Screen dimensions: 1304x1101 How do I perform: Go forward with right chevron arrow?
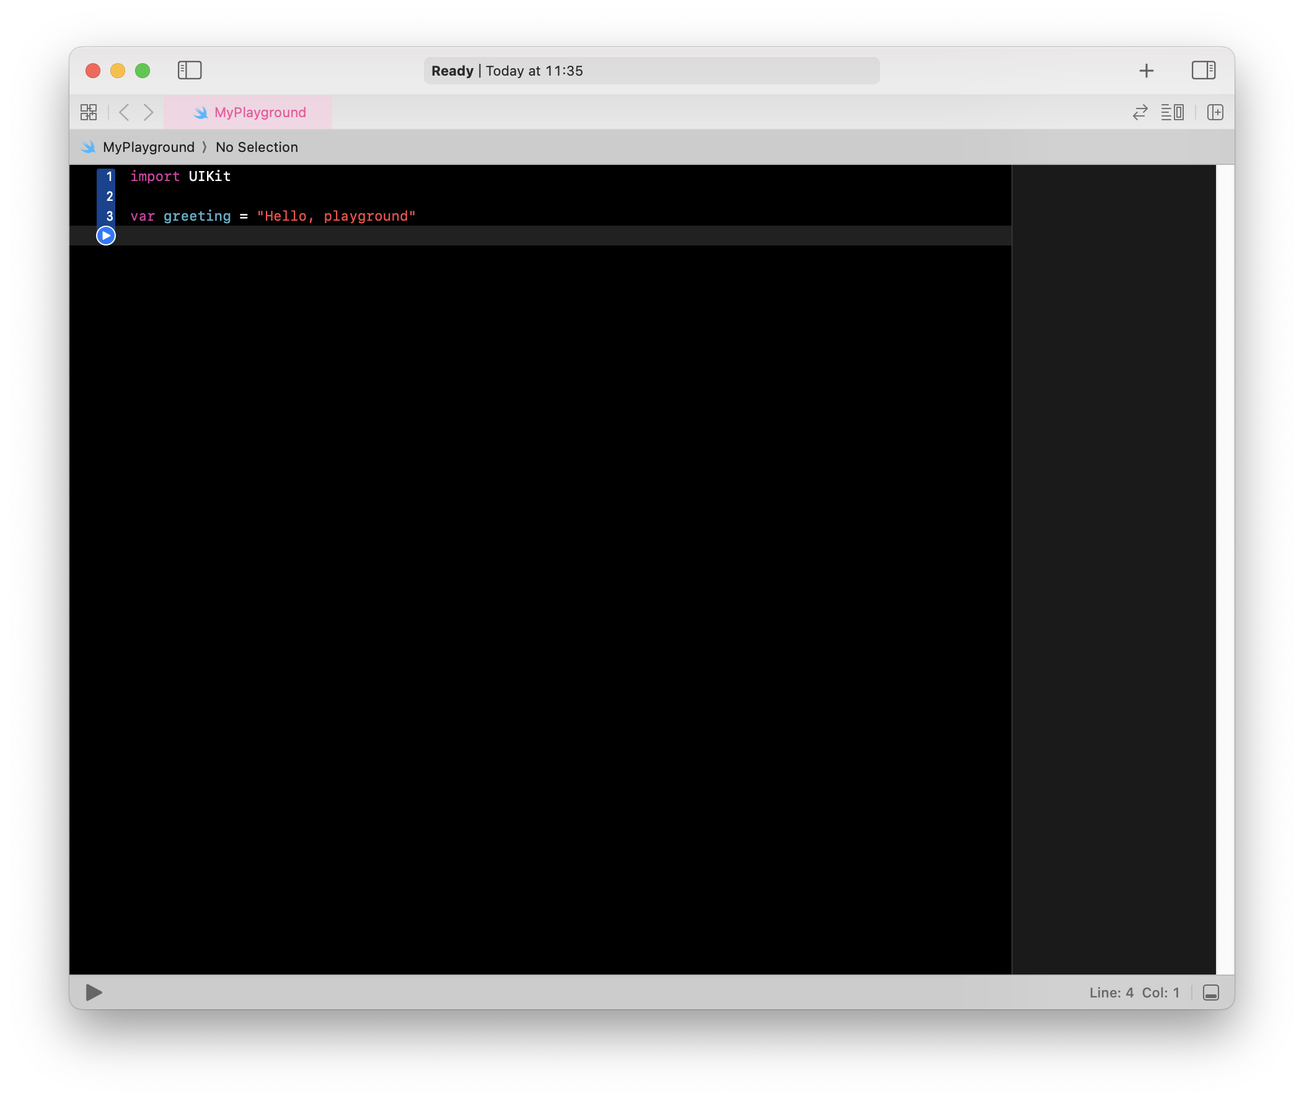(x=148, y=112)
